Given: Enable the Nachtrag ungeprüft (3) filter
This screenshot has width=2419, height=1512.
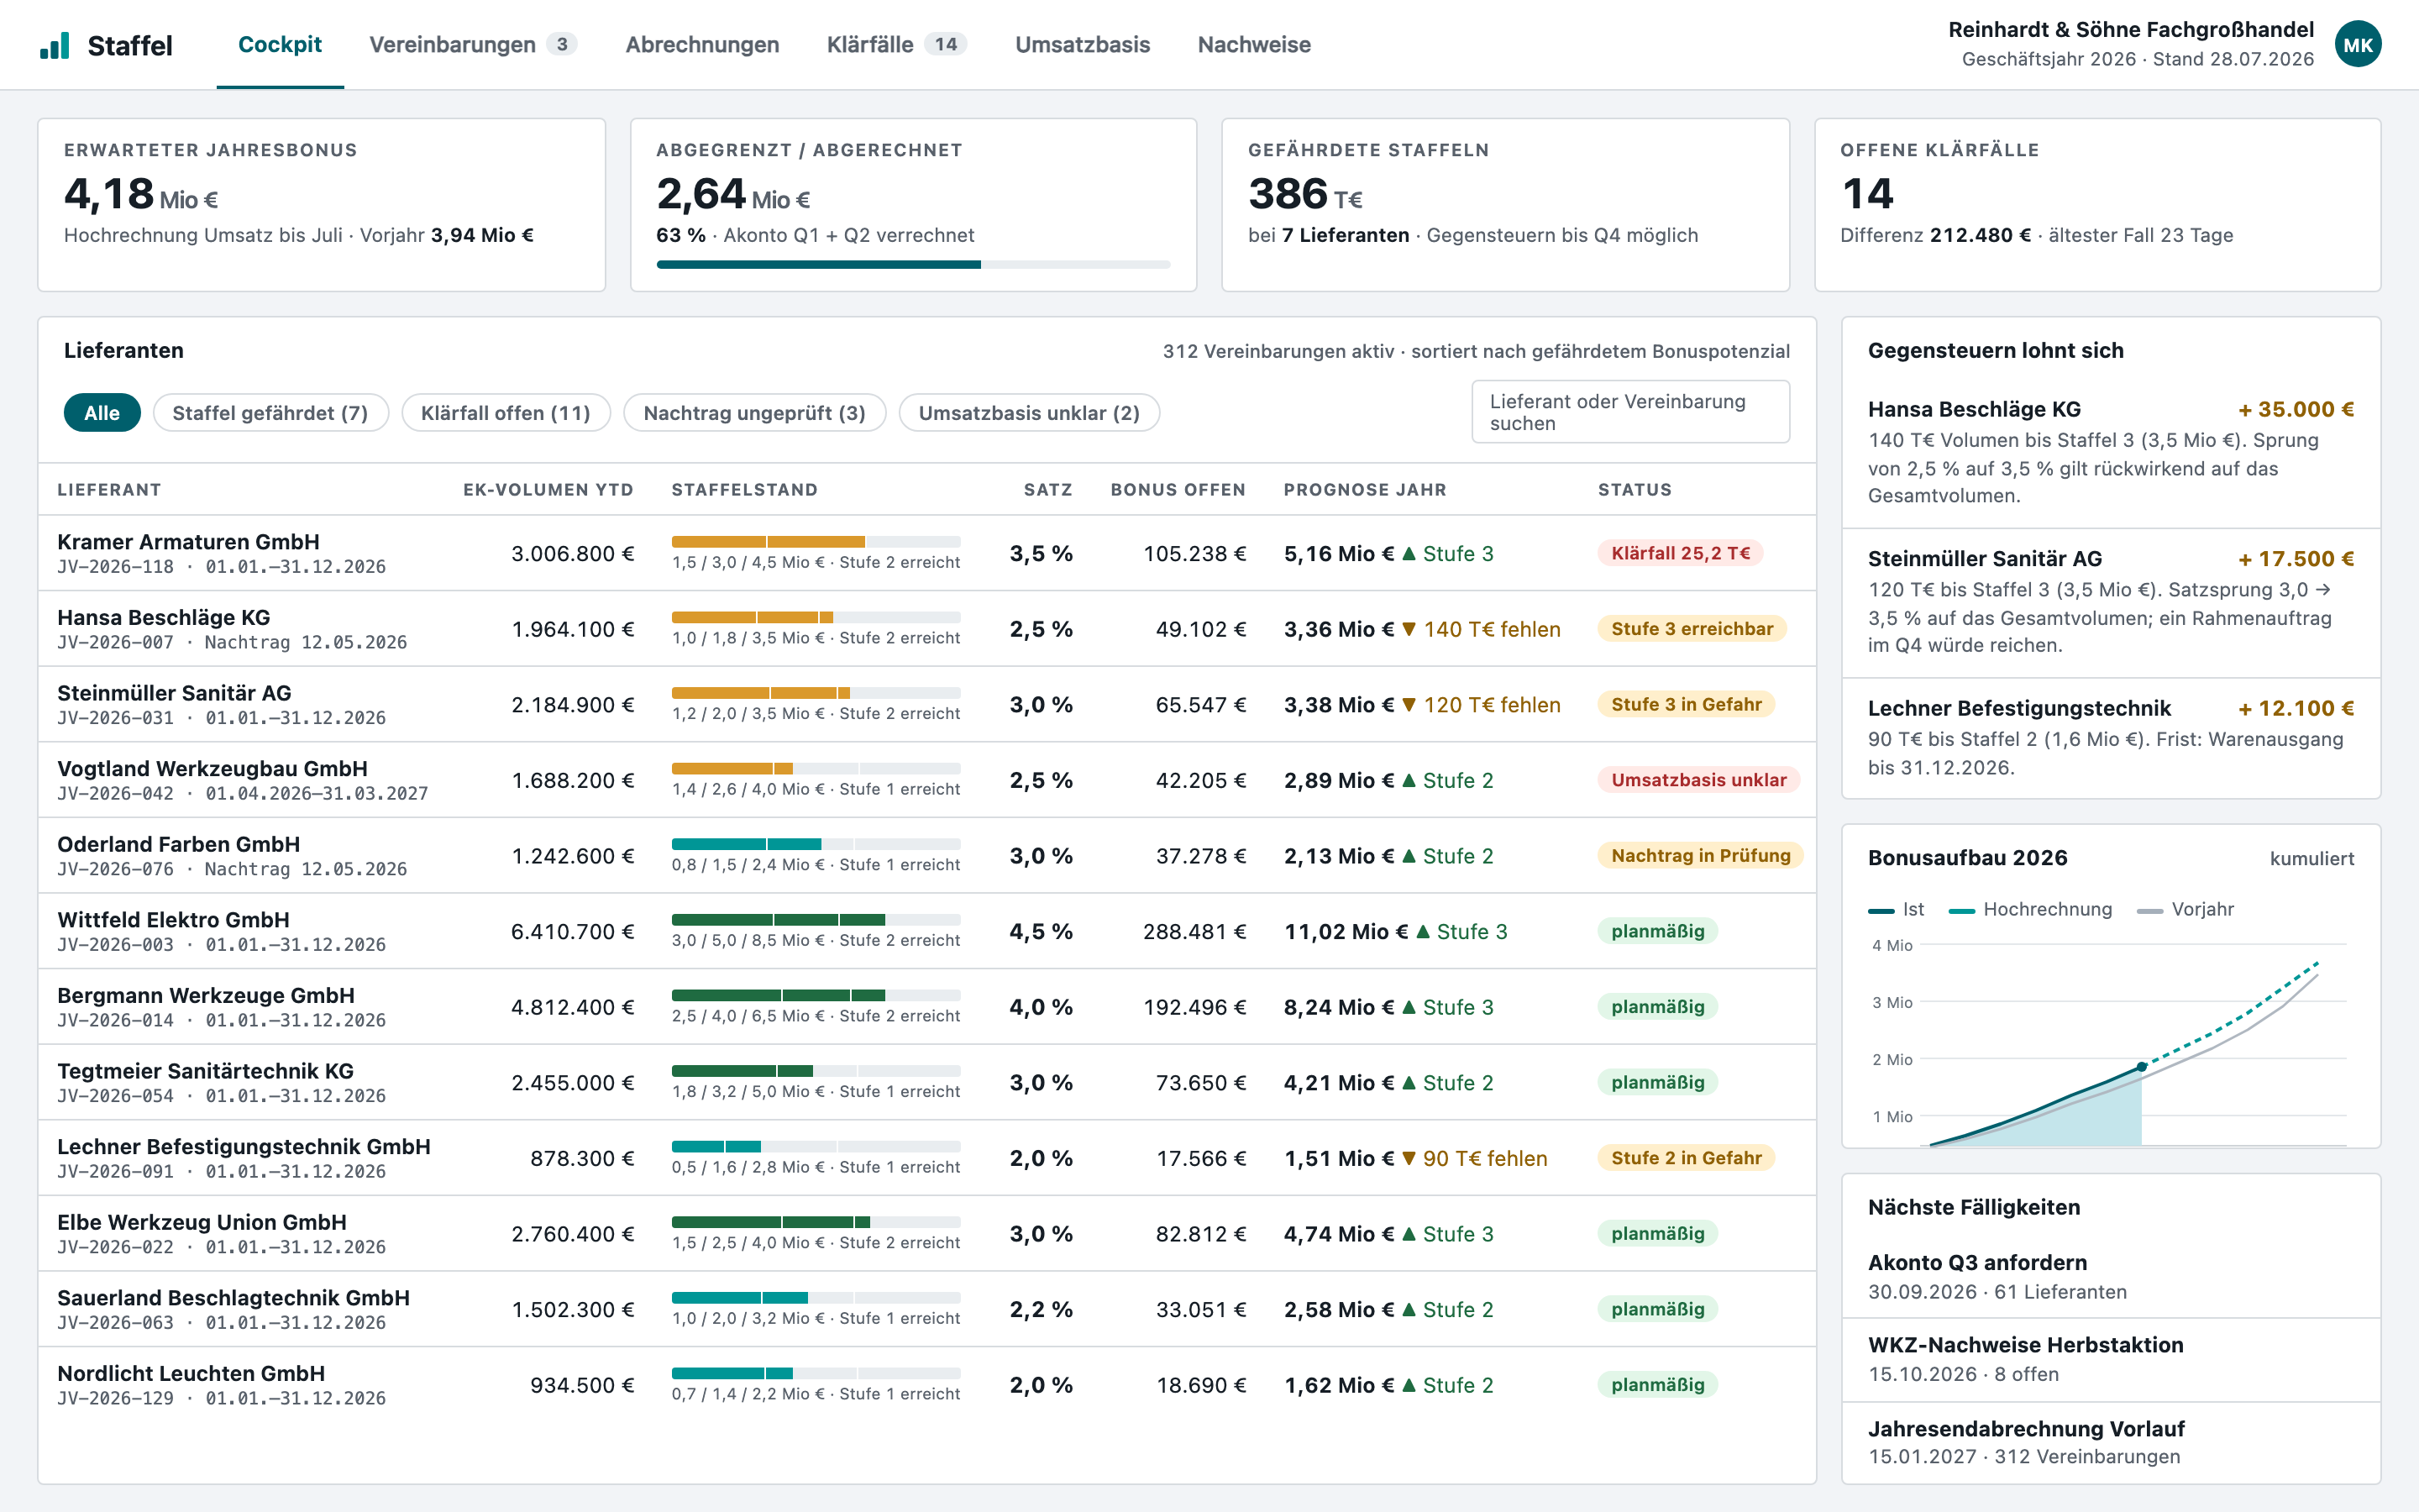Looking at the screenshot, I should click(755, 413).
